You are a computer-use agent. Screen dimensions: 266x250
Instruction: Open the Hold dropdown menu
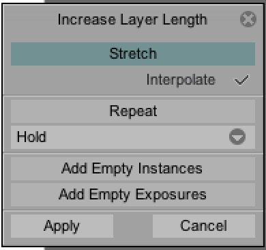point(133,137)
